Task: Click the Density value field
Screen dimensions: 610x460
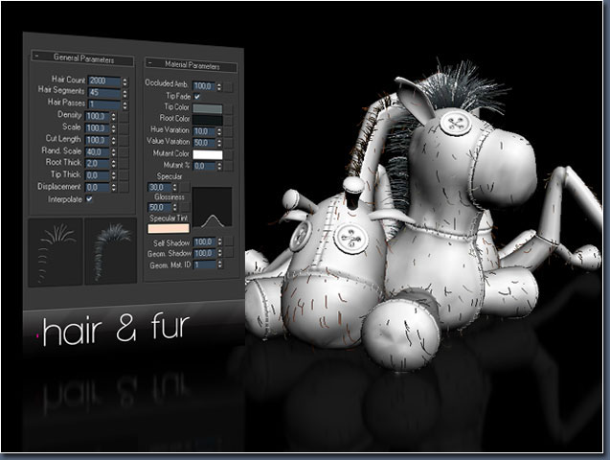Action: pyautogui.click(x=98, y=116)
